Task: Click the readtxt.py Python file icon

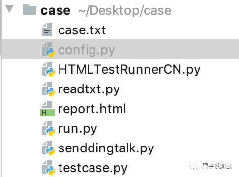Action: pos(48,89)
